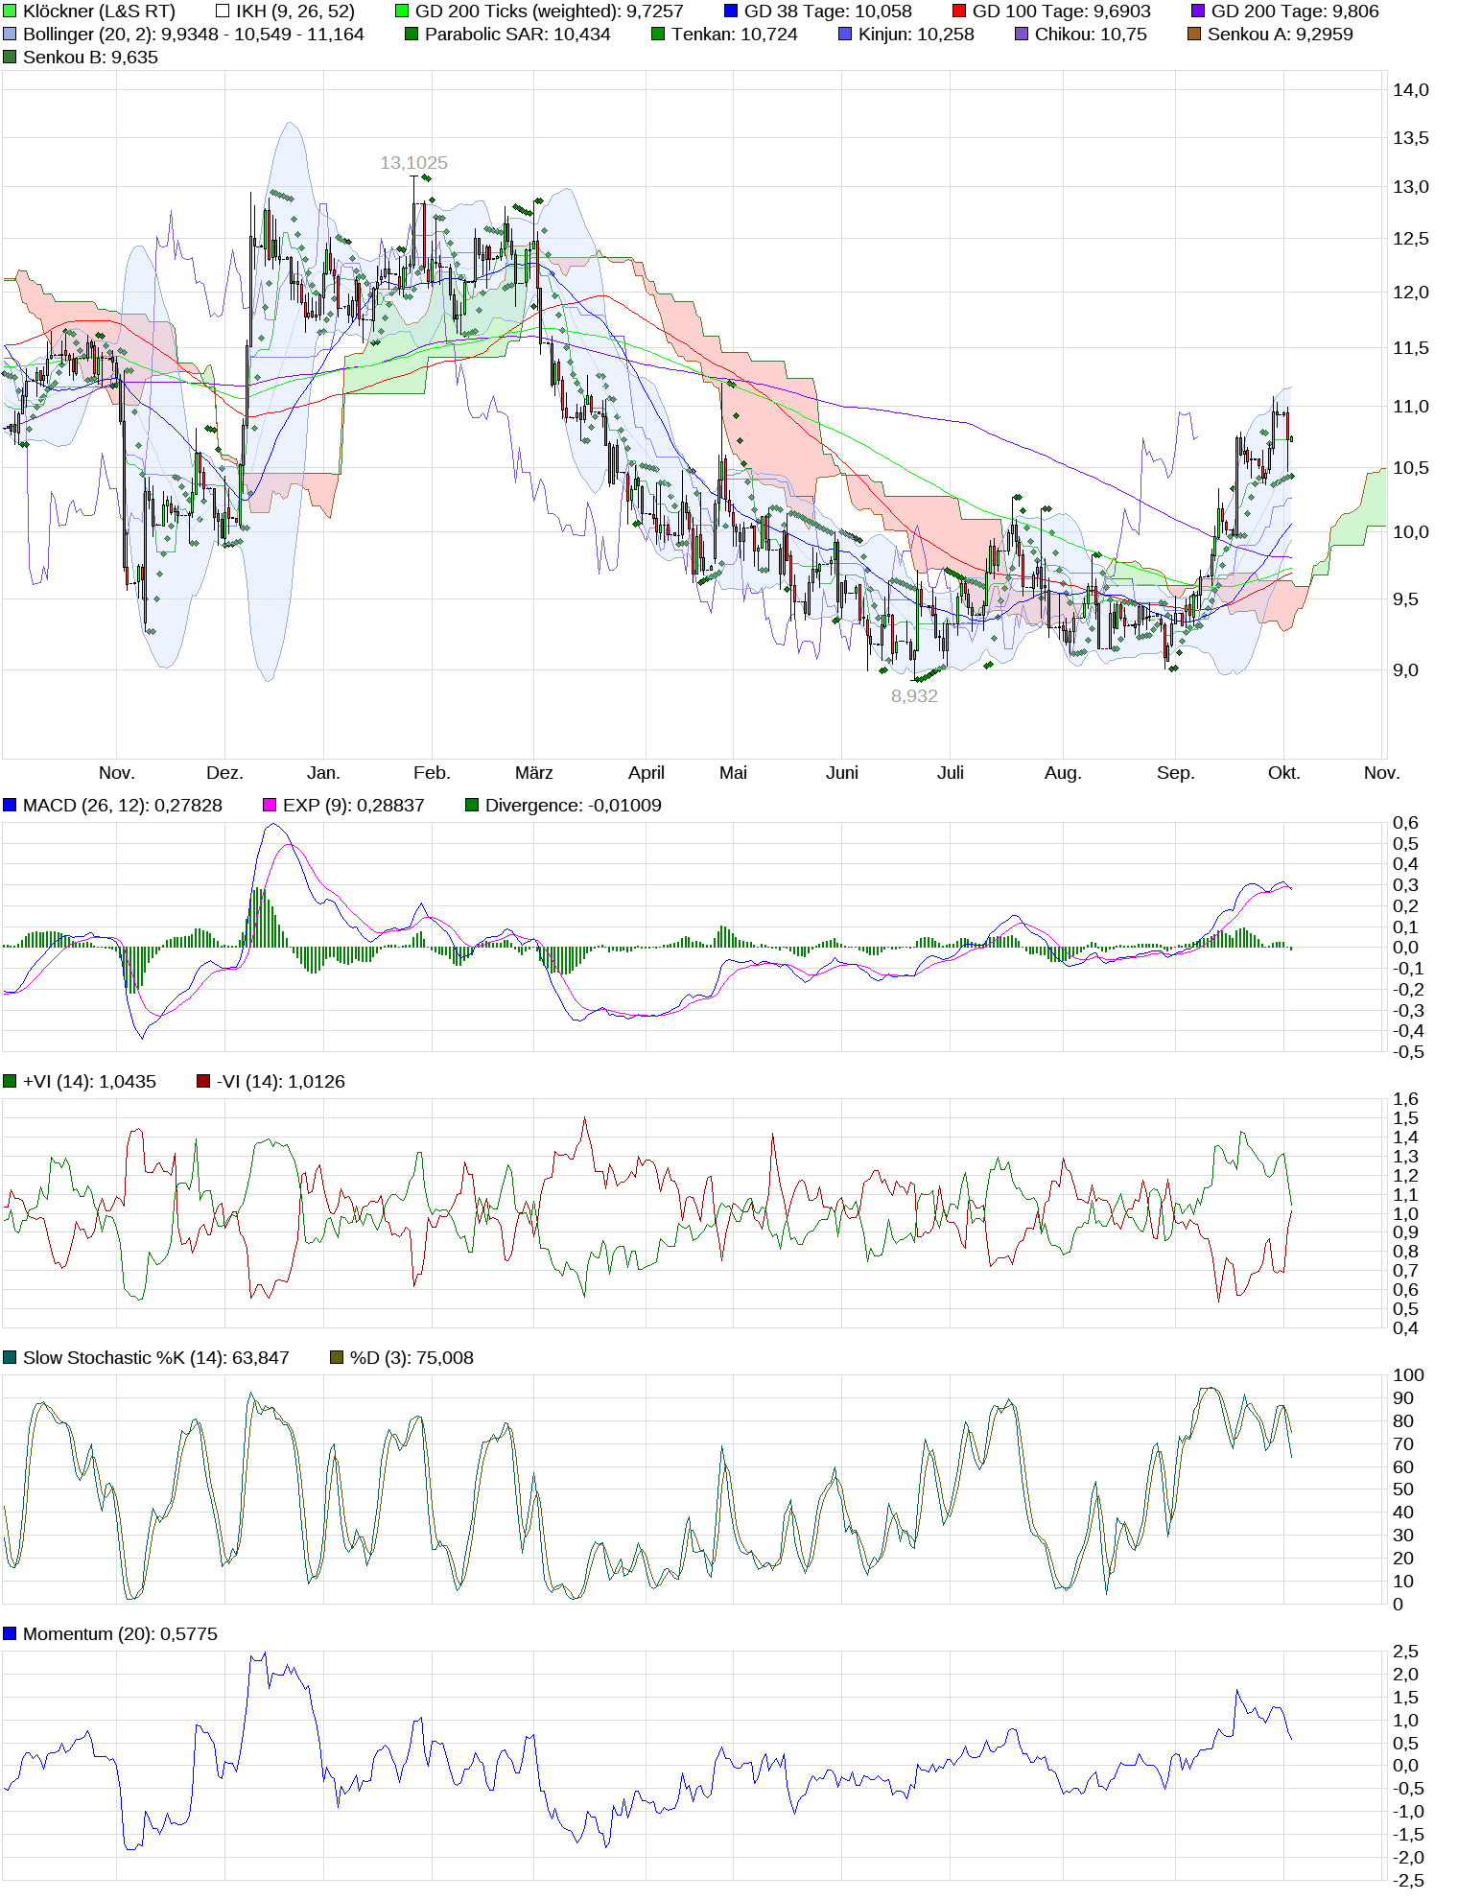Screen dimensions: 1458x1900
Task: Click the 'Senkou B: 9,635' label
Action: pyautogui.click(x=90, y=58)
